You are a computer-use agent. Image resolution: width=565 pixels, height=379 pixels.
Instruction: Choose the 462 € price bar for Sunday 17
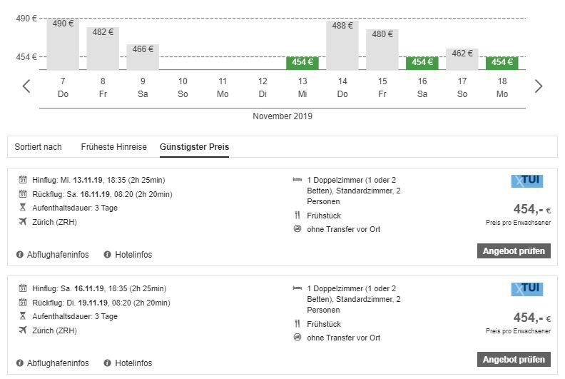(x=462, y=59)
